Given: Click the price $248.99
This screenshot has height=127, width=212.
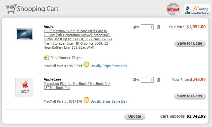Looking at the screenshot, I should pyautogui.click(x=198, y=80).
